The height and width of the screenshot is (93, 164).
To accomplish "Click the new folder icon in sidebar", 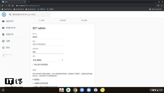I will [x=3, y=28].
